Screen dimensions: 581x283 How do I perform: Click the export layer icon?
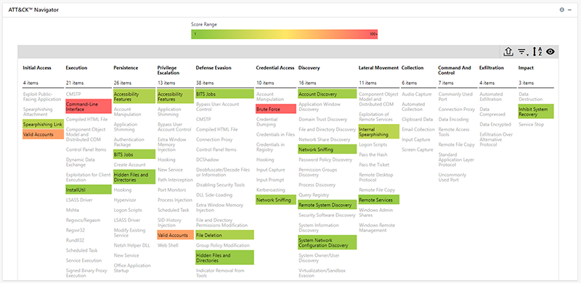click(508, 52)
